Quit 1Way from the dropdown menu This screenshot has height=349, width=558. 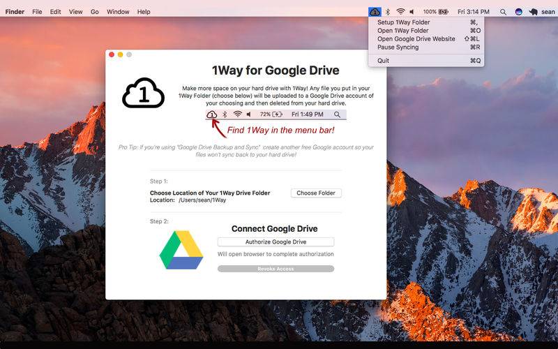click(x=426, y=61)
